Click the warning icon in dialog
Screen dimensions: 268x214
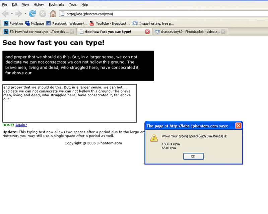154,138
